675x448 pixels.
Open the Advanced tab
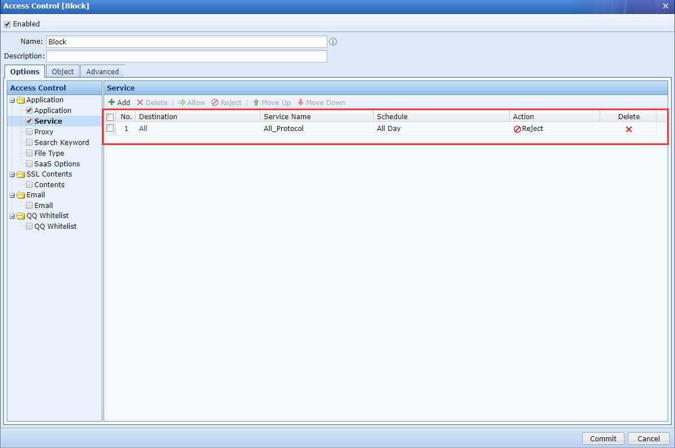click(x=102, y=71)
